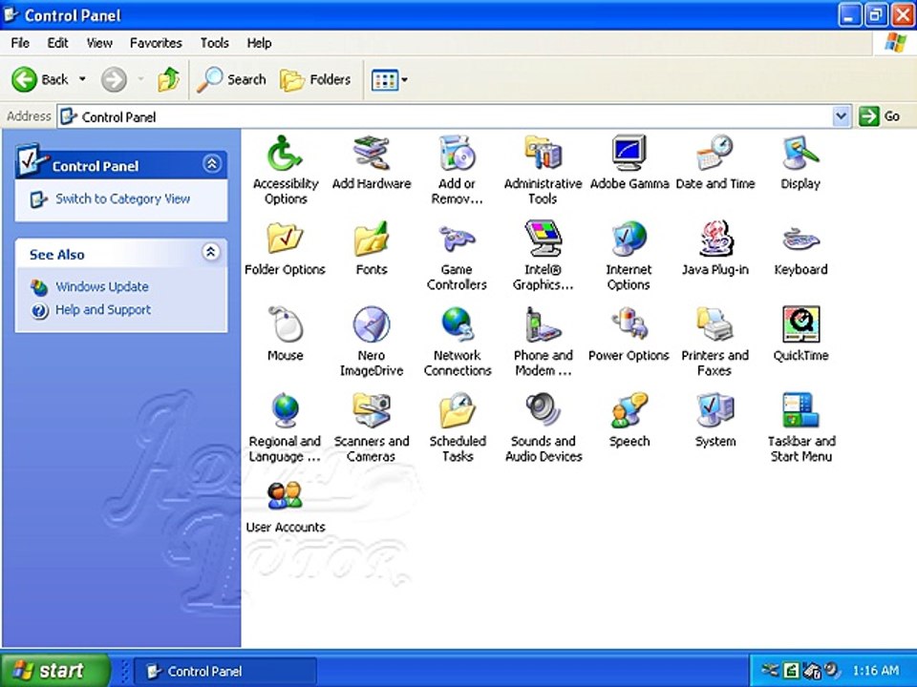This screenshot has width=917, height=687.
Task: Select Sounds and Audio Devices icon
Action: [x=543, y=411]
